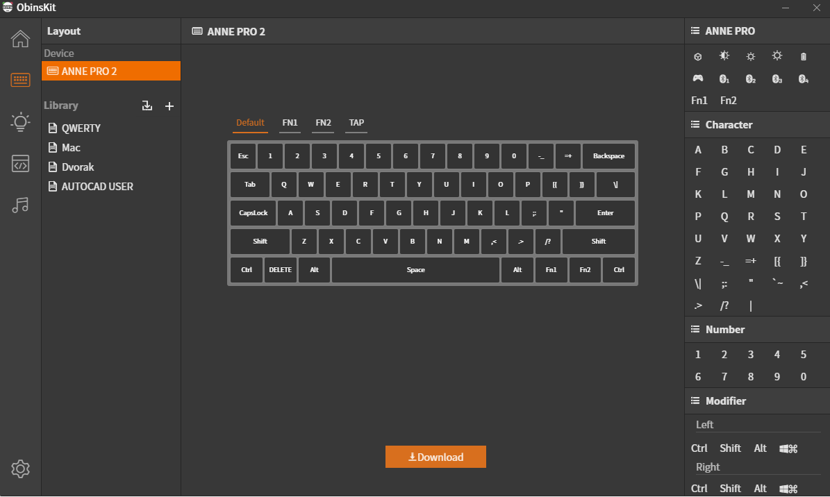Choose Right Alt modifier

pos(760,489)
